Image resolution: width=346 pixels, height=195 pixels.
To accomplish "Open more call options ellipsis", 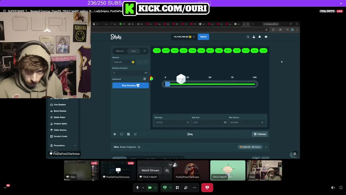I will point(195,187).
